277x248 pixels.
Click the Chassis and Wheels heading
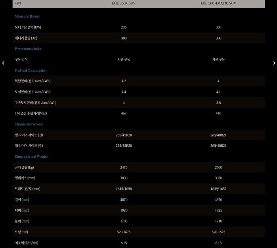pyautogui.click(x=29, y=124)
